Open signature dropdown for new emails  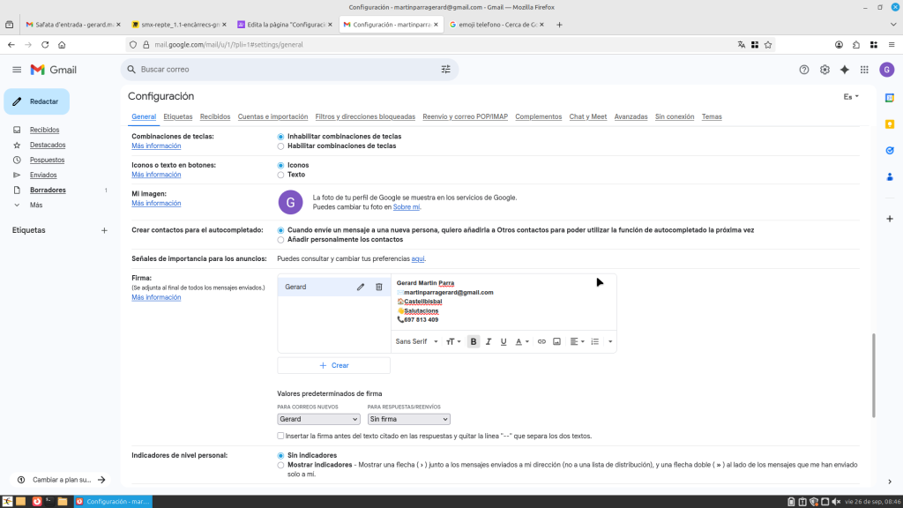(x=318, y=419)
